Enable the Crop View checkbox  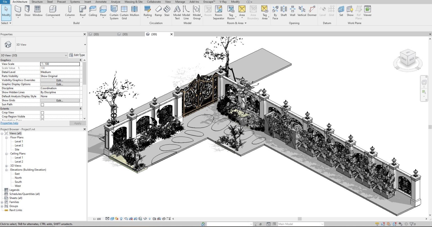pyautogui.click(x=42, y=112)
